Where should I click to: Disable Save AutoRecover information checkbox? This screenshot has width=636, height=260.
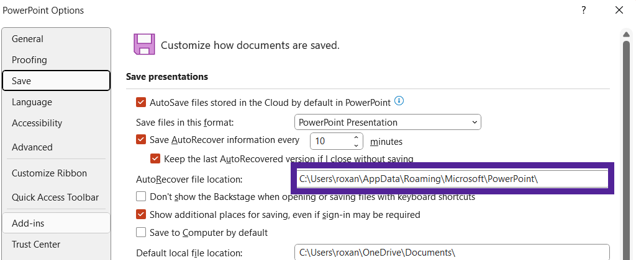[141, 140]
